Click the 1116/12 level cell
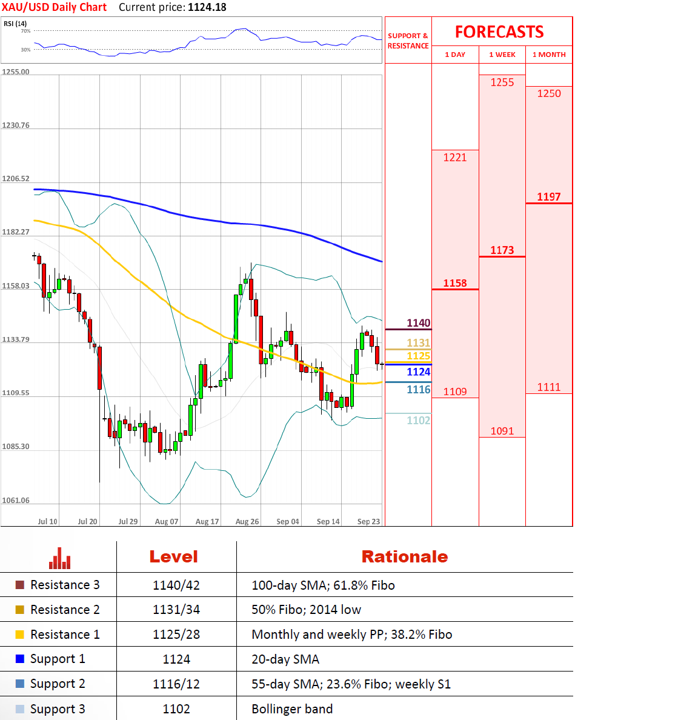Screen dimensions: 698x720 [x=176, y=684]
